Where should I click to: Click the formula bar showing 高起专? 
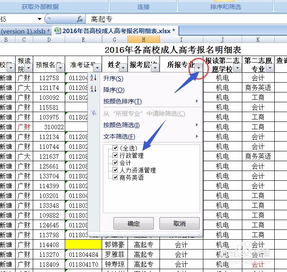point(186,19)
